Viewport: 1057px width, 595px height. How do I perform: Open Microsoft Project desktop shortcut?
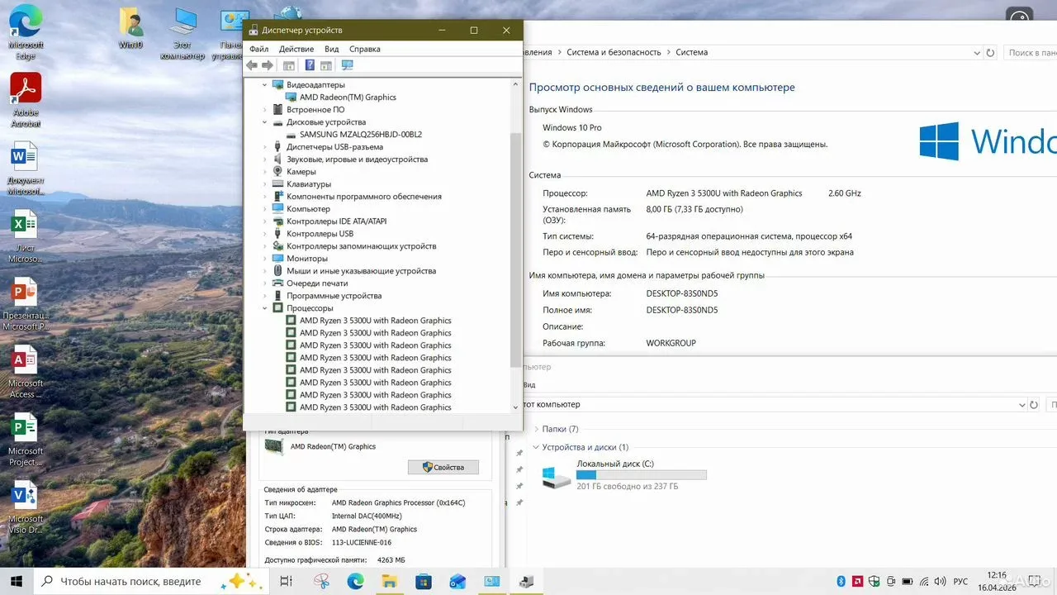click(x=26, y=440)
